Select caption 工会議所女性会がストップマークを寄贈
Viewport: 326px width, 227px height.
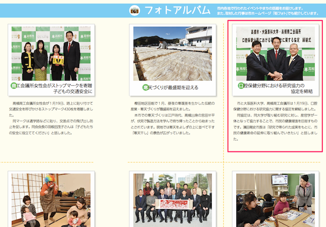[54, 85]
